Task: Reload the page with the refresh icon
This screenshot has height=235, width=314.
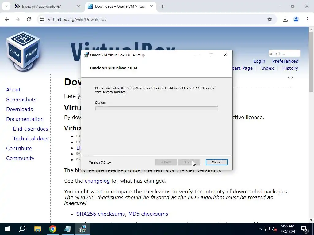Action: [x=29, y=19]
